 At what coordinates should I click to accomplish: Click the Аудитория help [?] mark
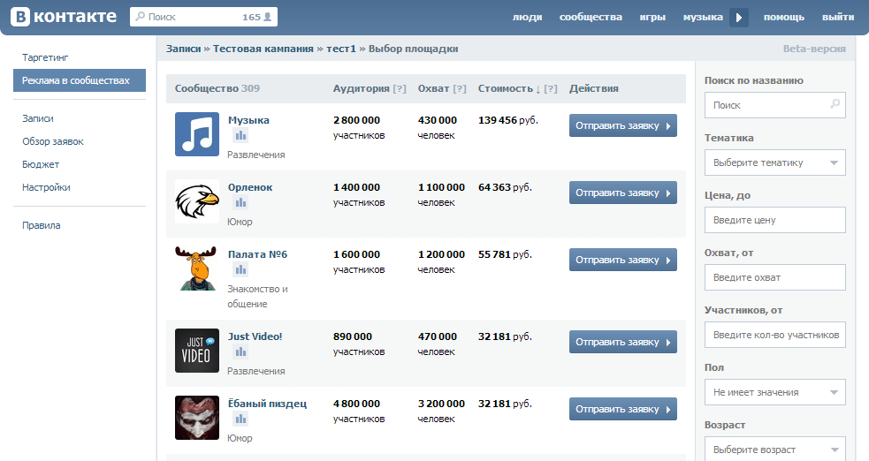[400, 88]
